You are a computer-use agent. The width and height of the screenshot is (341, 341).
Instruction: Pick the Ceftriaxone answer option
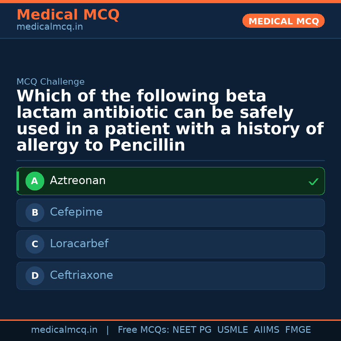pos(81,275)
